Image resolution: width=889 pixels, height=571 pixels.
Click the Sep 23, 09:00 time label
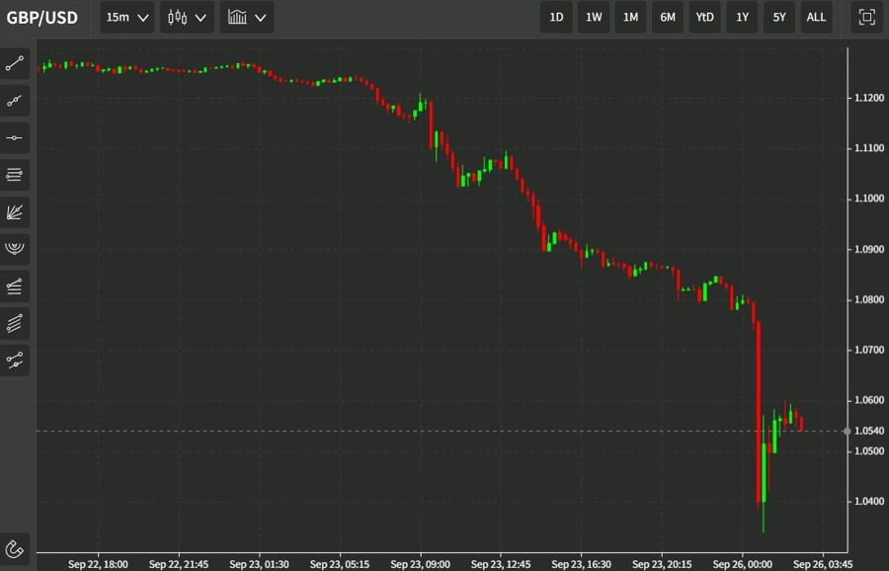[x=420, y=564]
